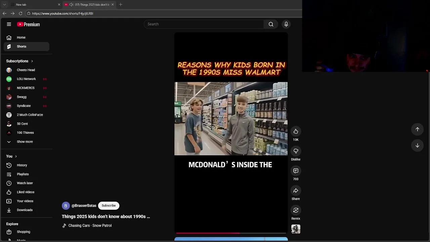Click the YouTube Premium logo
The width and height of the screenshot is (430, 242).
point(29,24)
